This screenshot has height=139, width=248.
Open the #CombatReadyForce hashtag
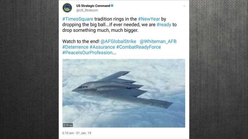(x=138, y=47)
